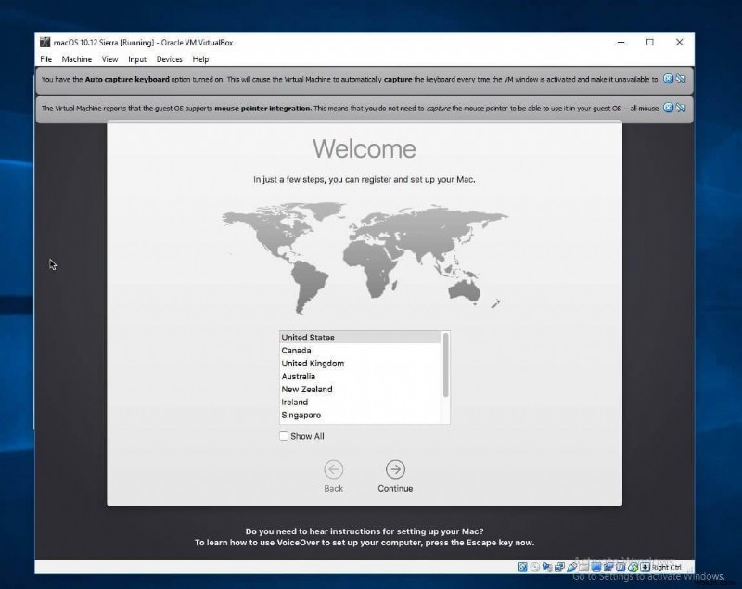
Task: Dismiss the Auto capture keyboard notification with its icon
Action: (668, 79)
